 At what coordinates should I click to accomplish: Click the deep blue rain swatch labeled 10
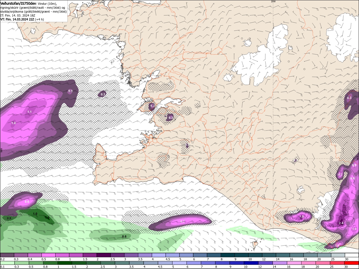click(x=251, y=263)
